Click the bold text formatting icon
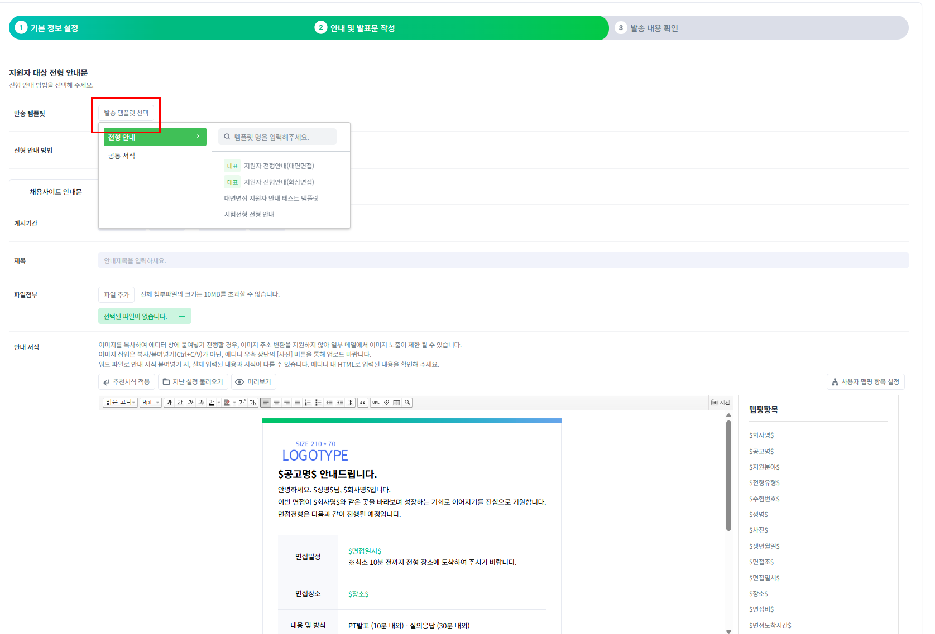Image resolution: width=935 pixels, height=634 pixels. (169, 403)
